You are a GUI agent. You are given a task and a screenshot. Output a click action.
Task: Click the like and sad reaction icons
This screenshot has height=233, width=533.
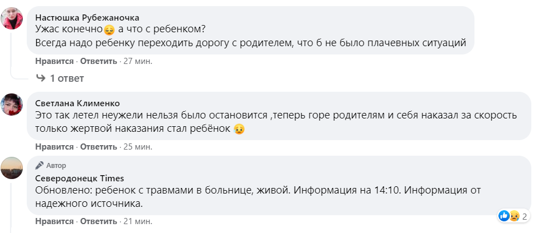tap(510, 215)
